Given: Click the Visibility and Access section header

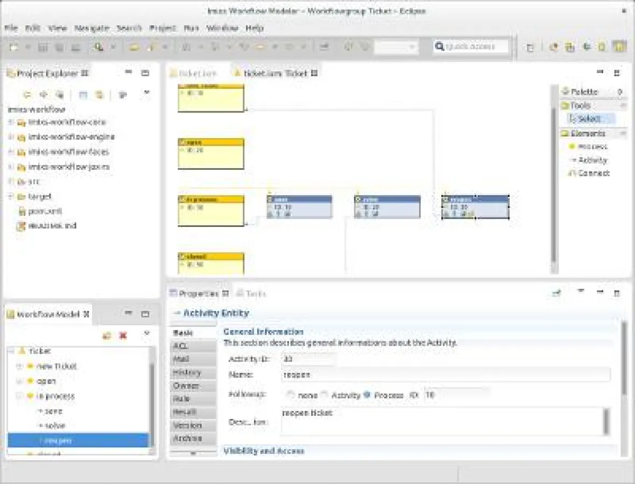Looking at the screenshot, I should (x=265, y=451).
